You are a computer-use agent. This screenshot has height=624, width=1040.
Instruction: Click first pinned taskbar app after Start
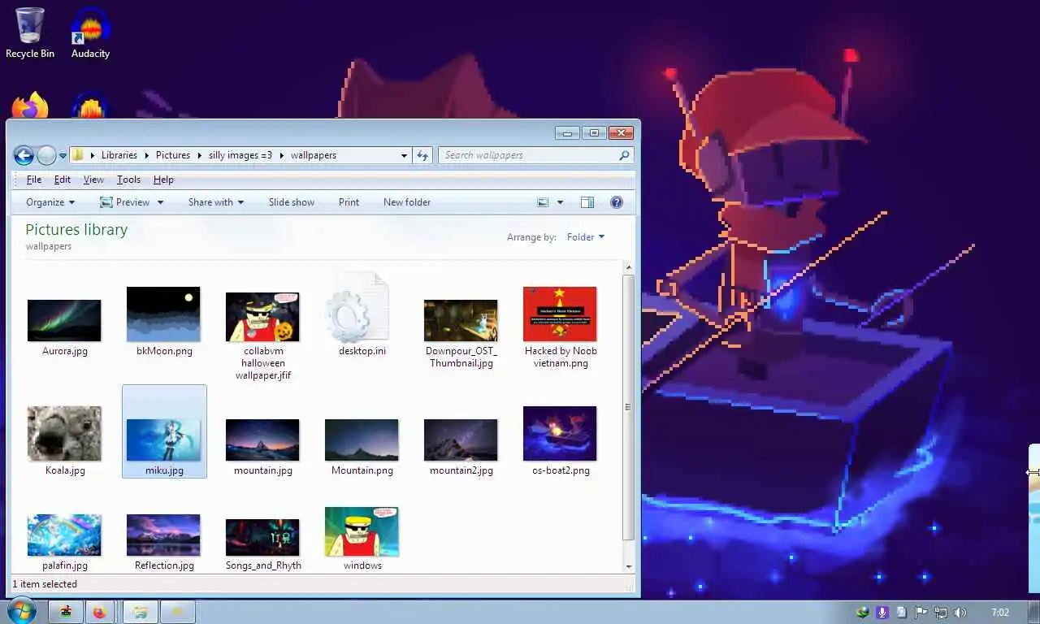(65, 612)
